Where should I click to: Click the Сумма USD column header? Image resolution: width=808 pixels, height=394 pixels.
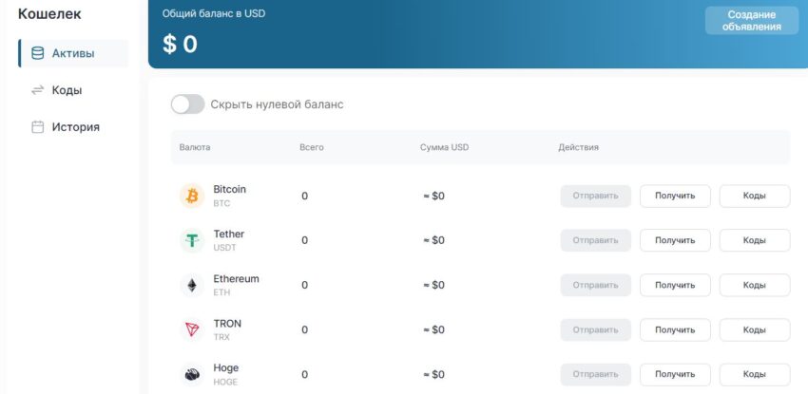(x=444, y=148)
